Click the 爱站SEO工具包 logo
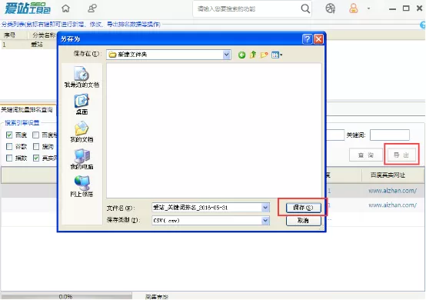The image size is (426, 300). point(28,8)
